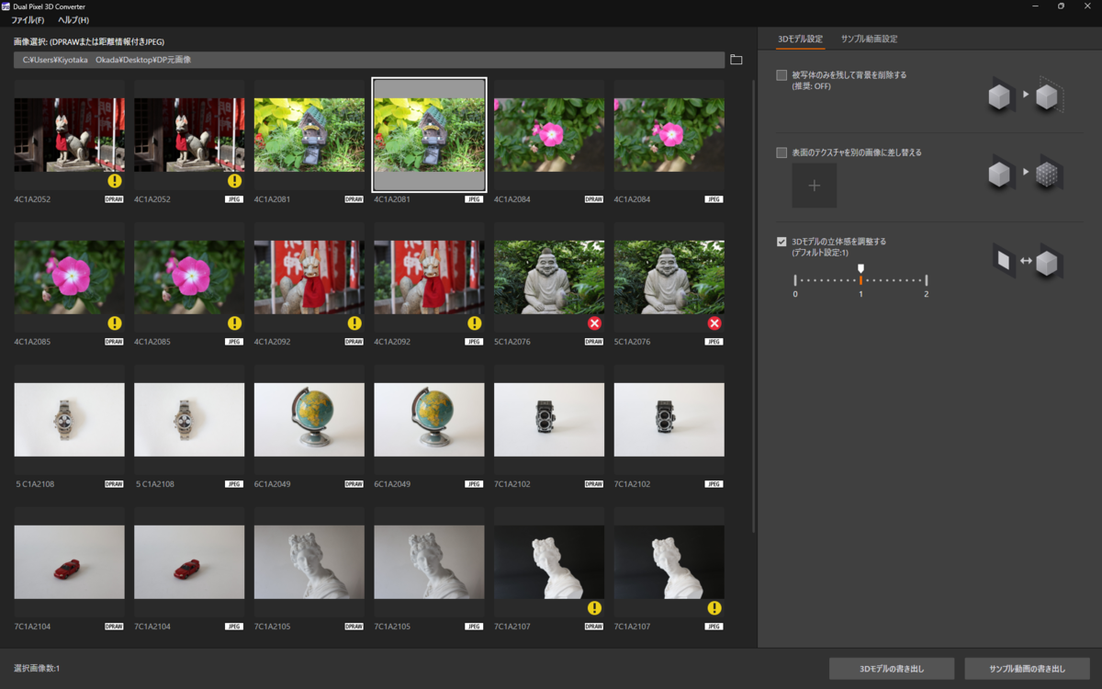Screen dimensions: 1102x689
Task: Click yellow warning icon on 4C1A2085 DPRAW
Action: 115,323
